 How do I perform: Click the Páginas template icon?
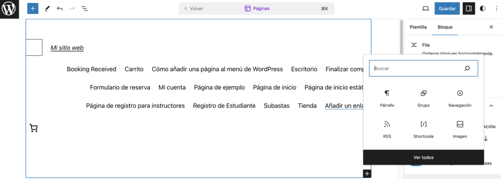coord(248,9)
